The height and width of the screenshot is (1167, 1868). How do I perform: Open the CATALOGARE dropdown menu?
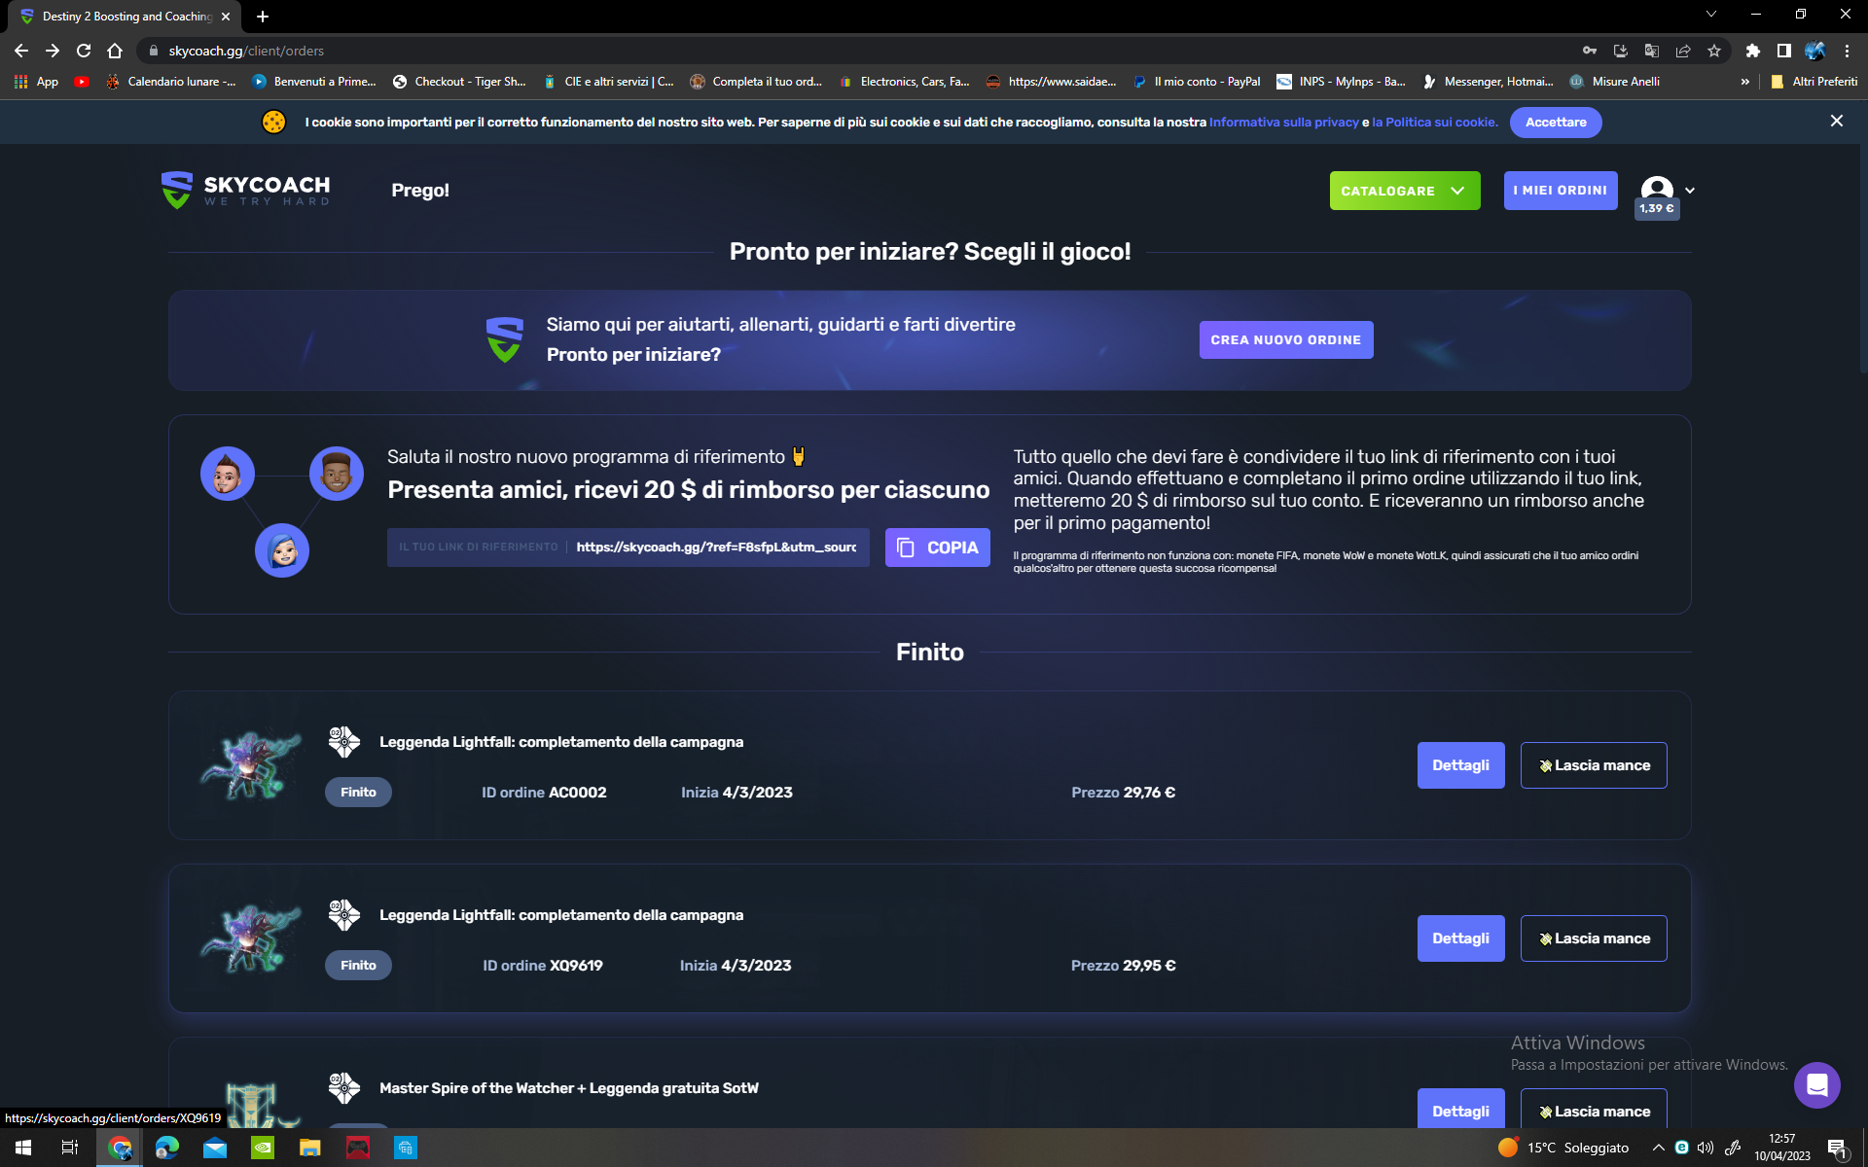[x=1404, y=190]
